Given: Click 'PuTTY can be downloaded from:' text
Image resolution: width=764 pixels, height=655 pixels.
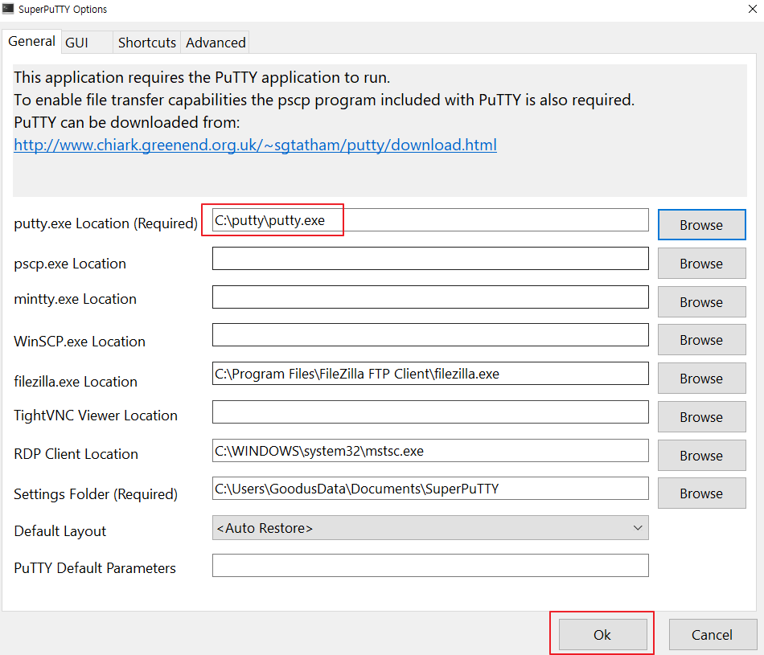Looking at the screenshot, I should tap(127, 122).
